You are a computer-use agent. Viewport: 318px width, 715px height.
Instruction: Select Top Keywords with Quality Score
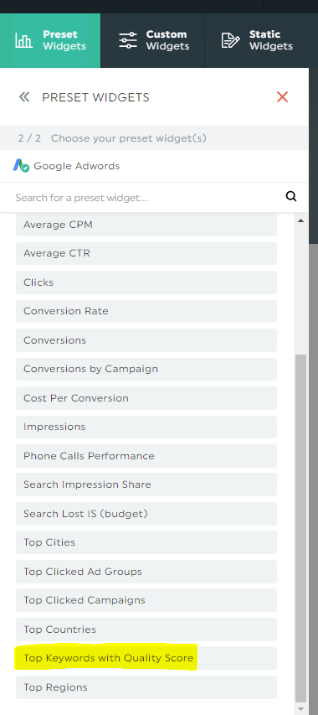point(146,658)
